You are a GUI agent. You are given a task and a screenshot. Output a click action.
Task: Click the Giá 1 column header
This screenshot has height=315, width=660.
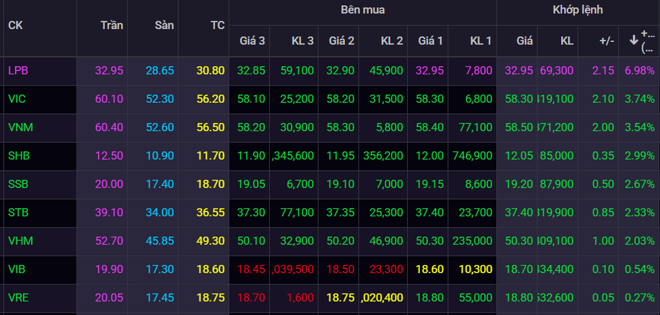(430, 41)
